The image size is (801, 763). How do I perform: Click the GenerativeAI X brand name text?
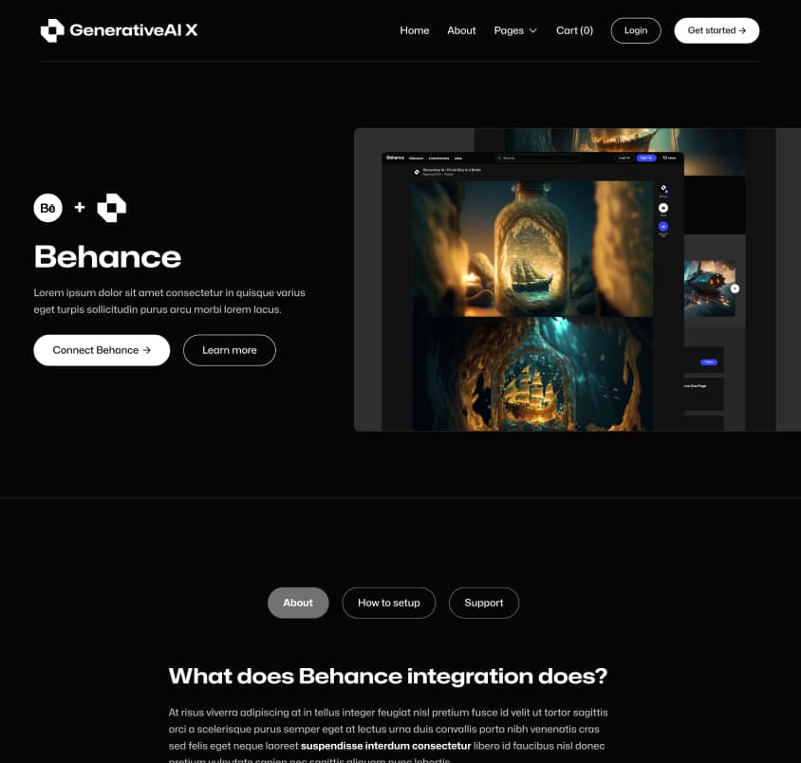click(133, 30)
